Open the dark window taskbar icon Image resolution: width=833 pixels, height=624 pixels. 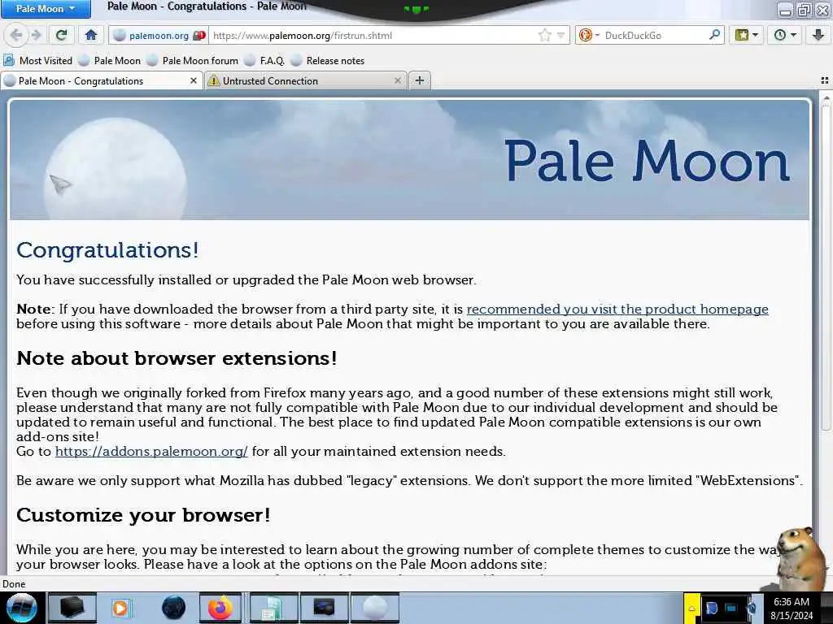[324, 608]
